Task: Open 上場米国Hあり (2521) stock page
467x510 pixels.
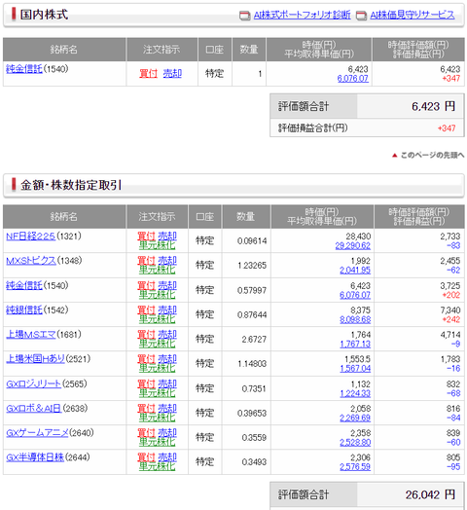Action: 35,359
